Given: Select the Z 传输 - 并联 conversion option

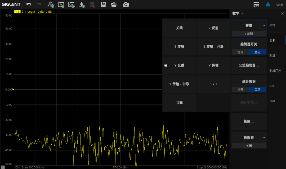Looking at the screenshot, I should coord(213,47).
